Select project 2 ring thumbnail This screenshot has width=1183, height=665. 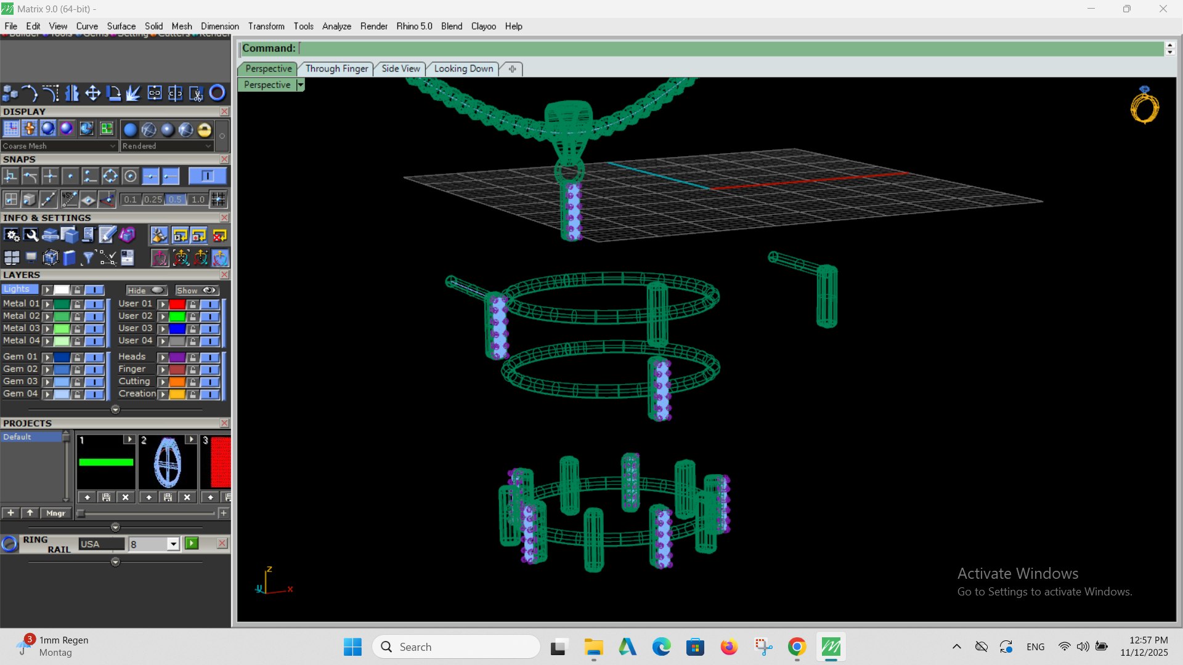tap(168, 462)
